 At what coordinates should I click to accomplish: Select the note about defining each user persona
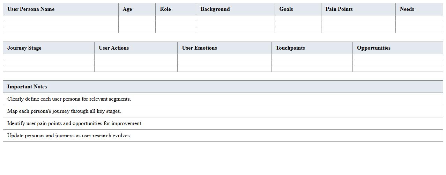pyautogui.click(x=69, y=99)
